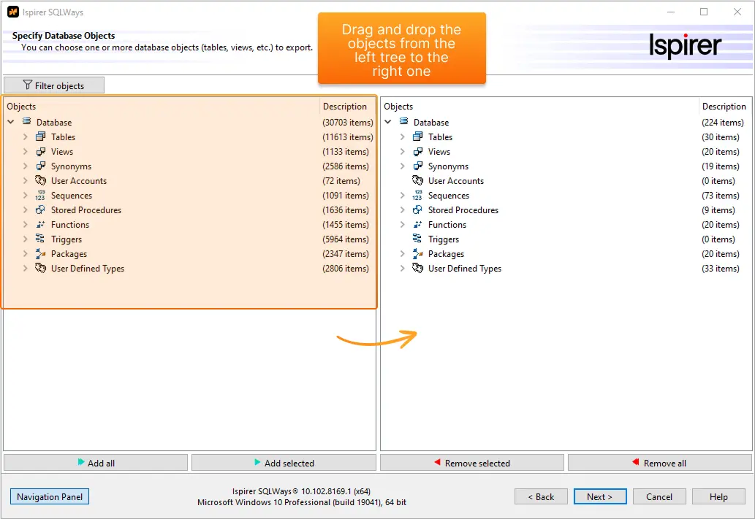Screen dimensions: 755x519
Task: Expand Packages node in right tree
Action: [403, 254]
